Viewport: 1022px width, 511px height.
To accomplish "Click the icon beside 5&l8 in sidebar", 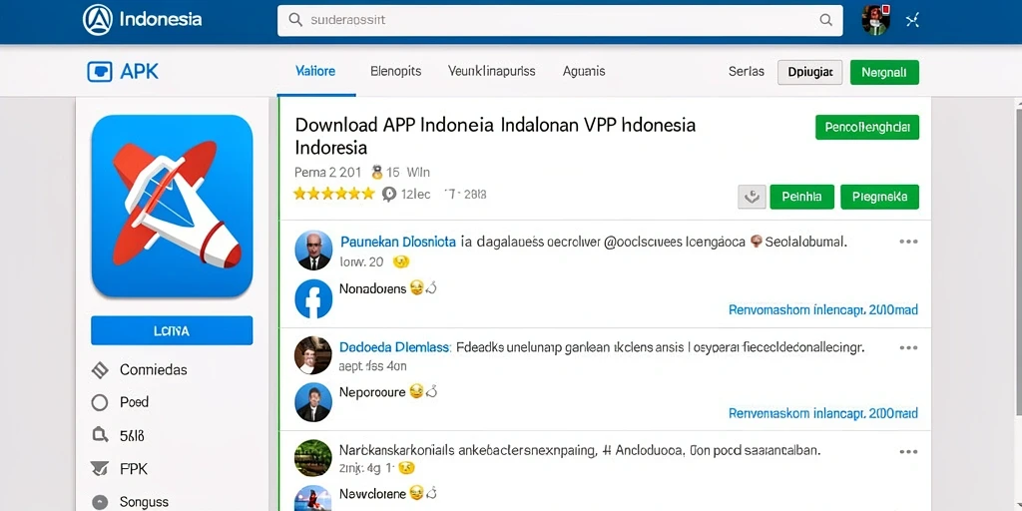I will click(99, 435).
